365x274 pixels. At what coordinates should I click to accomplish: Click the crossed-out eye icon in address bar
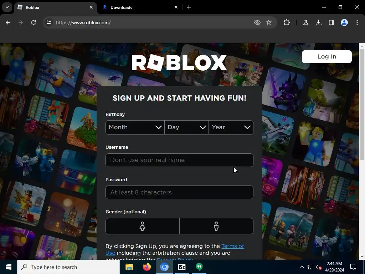pos(257,22)
